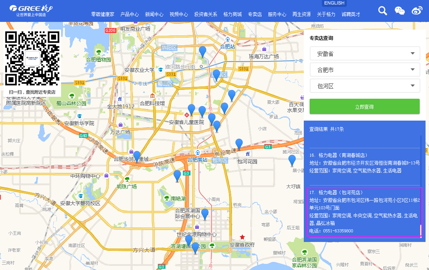Click phone number 0551-63359800
This screenshot has height=270, width=429.
[x=338, y=231]
